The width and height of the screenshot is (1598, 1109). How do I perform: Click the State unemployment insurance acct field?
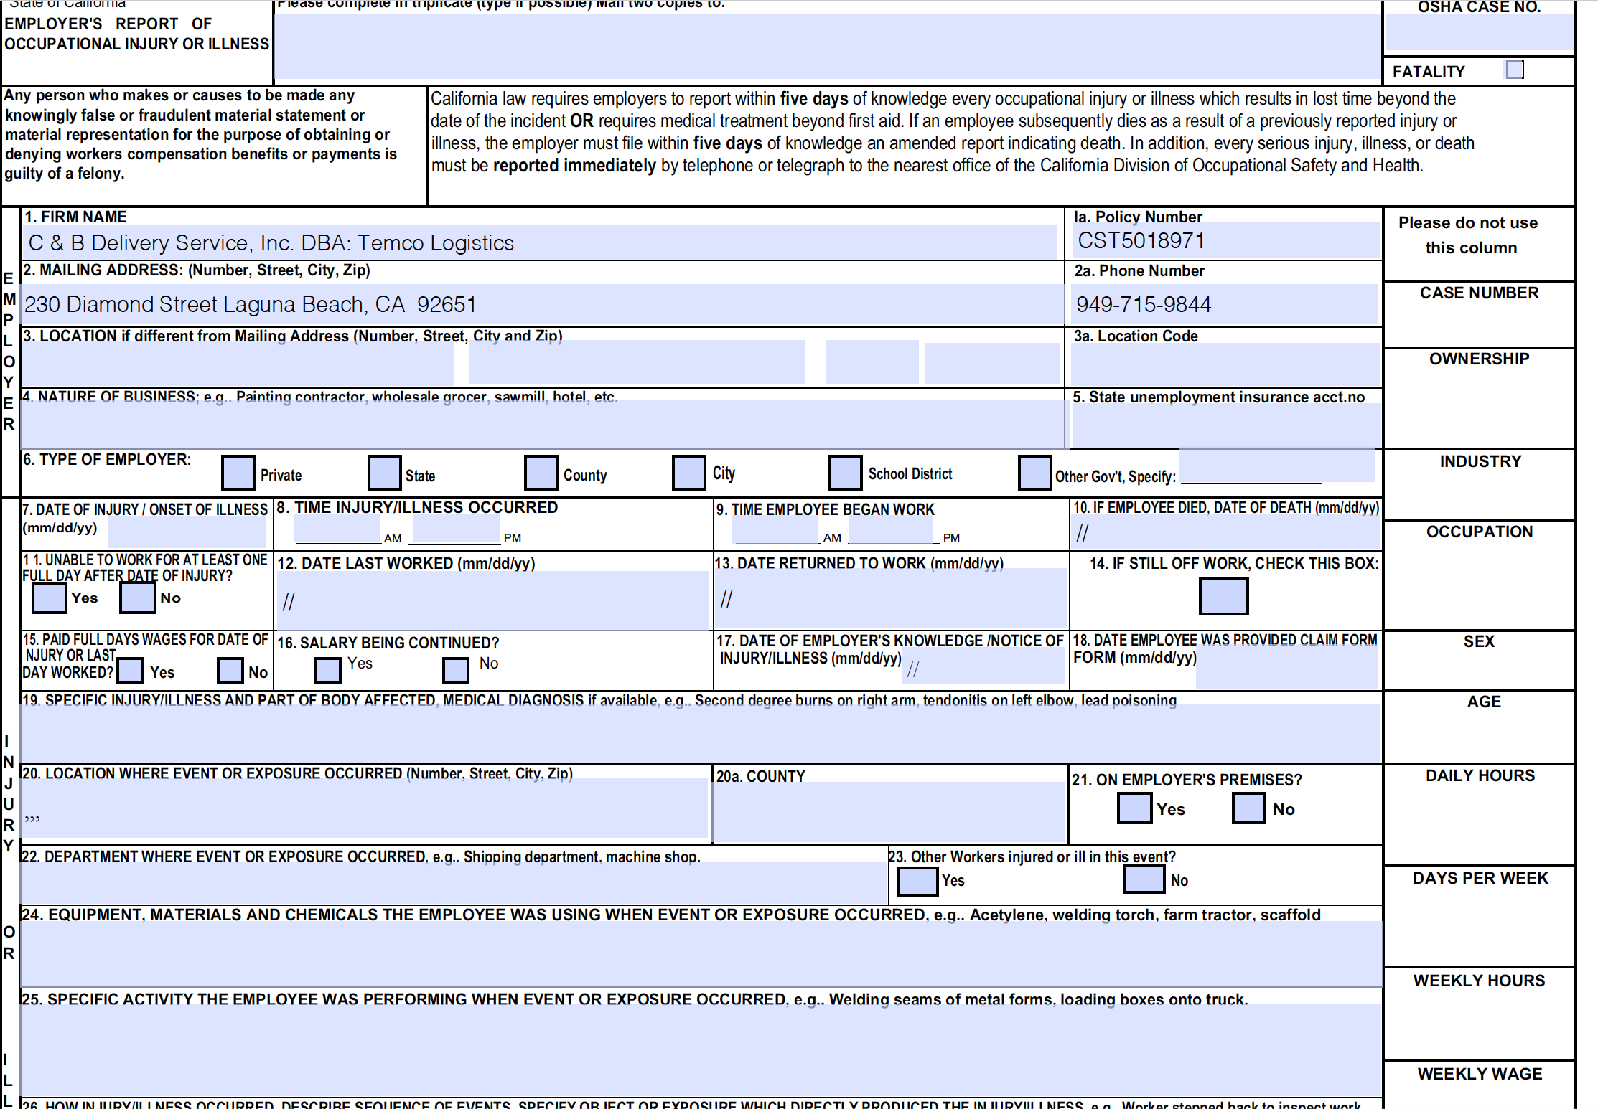click(1227, 425)
